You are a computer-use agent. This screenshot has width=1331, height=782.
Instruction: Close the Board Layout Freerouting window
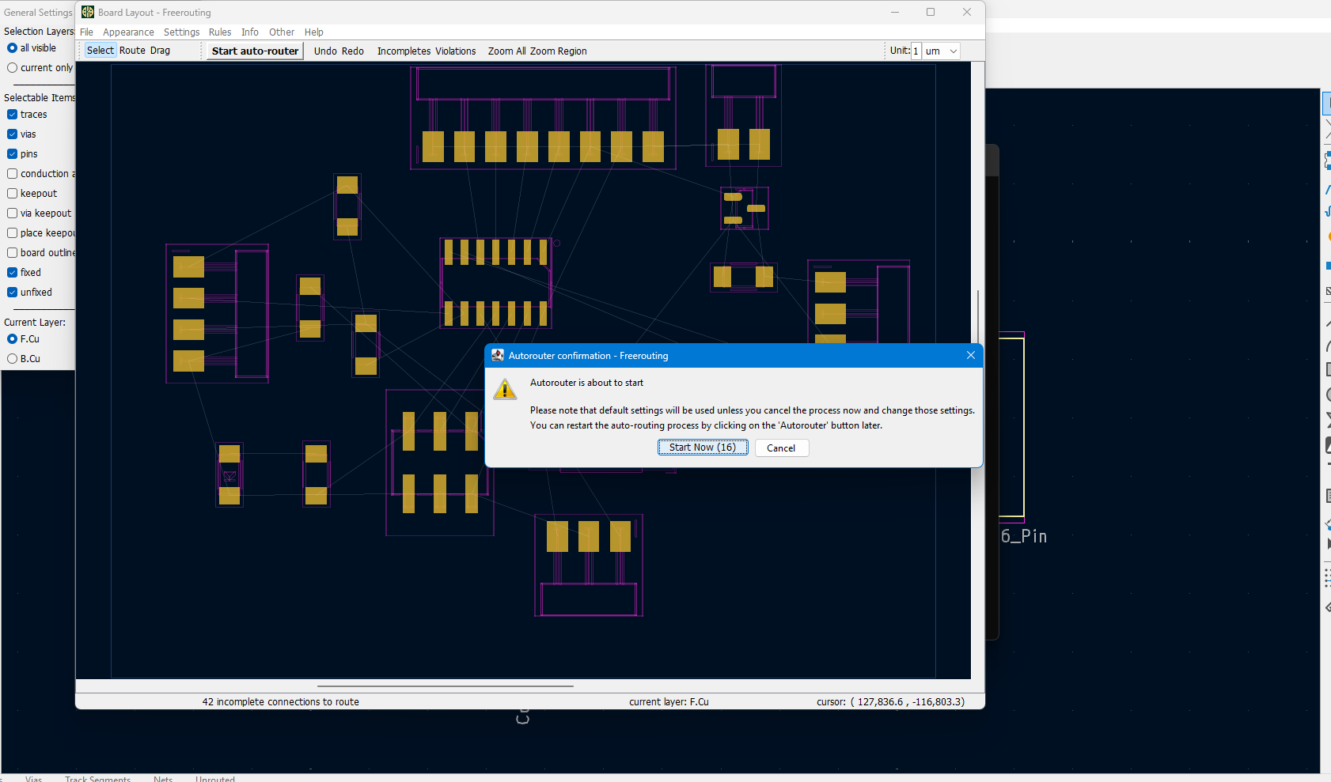click(967, 12)
